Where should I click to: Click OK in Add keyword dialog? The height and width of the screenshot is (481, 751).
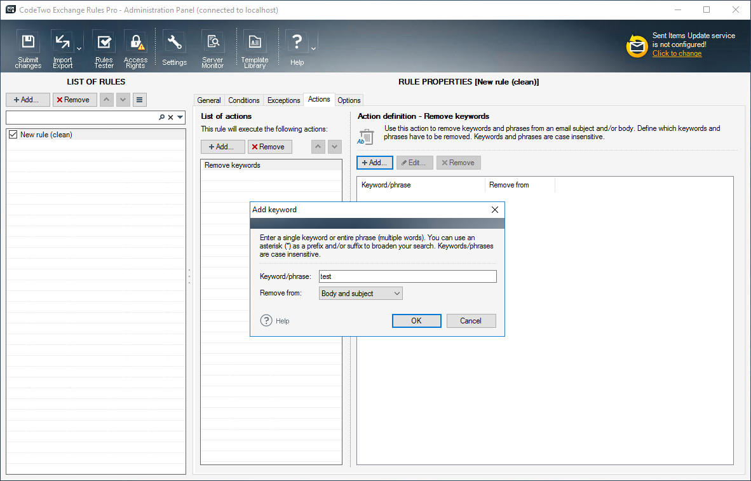(416, 320)
